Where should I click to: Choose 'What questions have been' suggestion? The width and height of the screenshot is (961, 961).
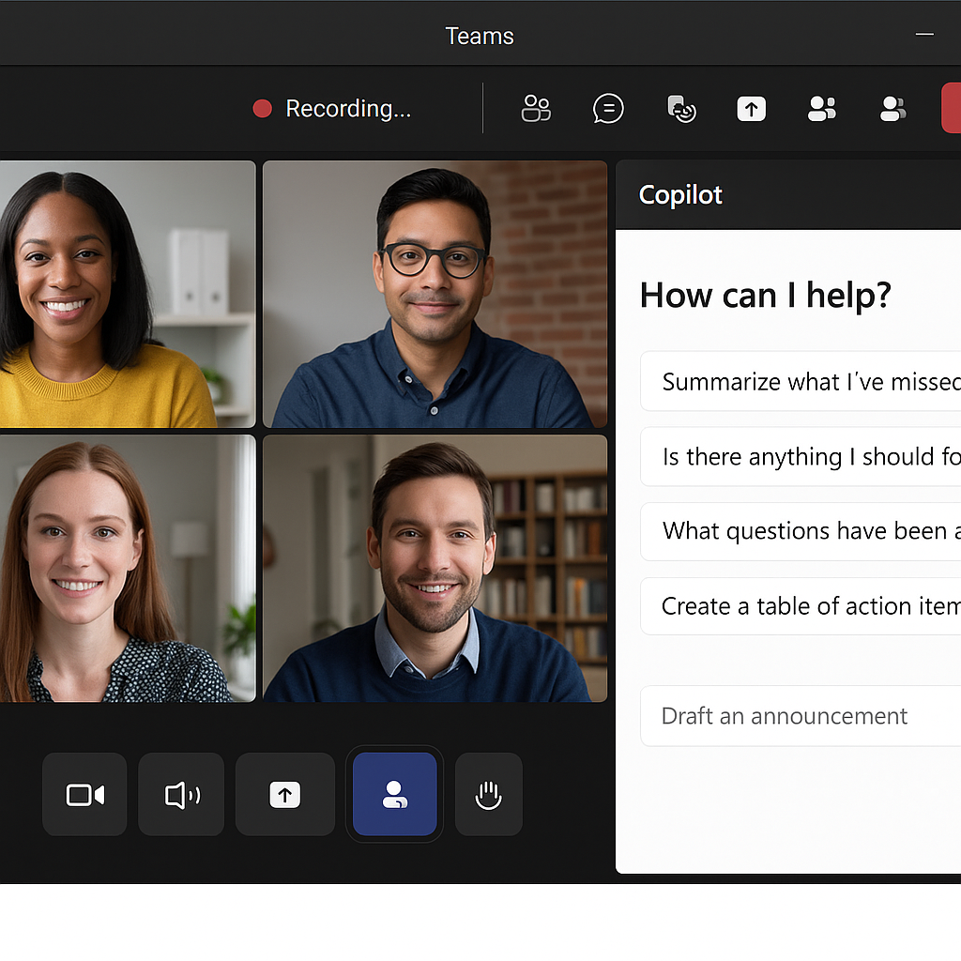[801, 531]
